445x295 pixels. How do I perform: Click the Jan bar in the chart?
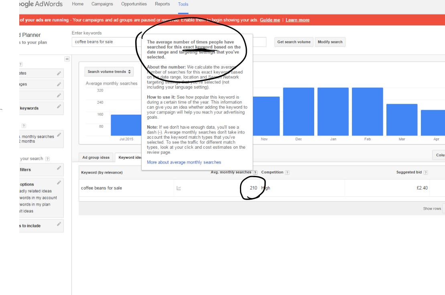(333, 112)
